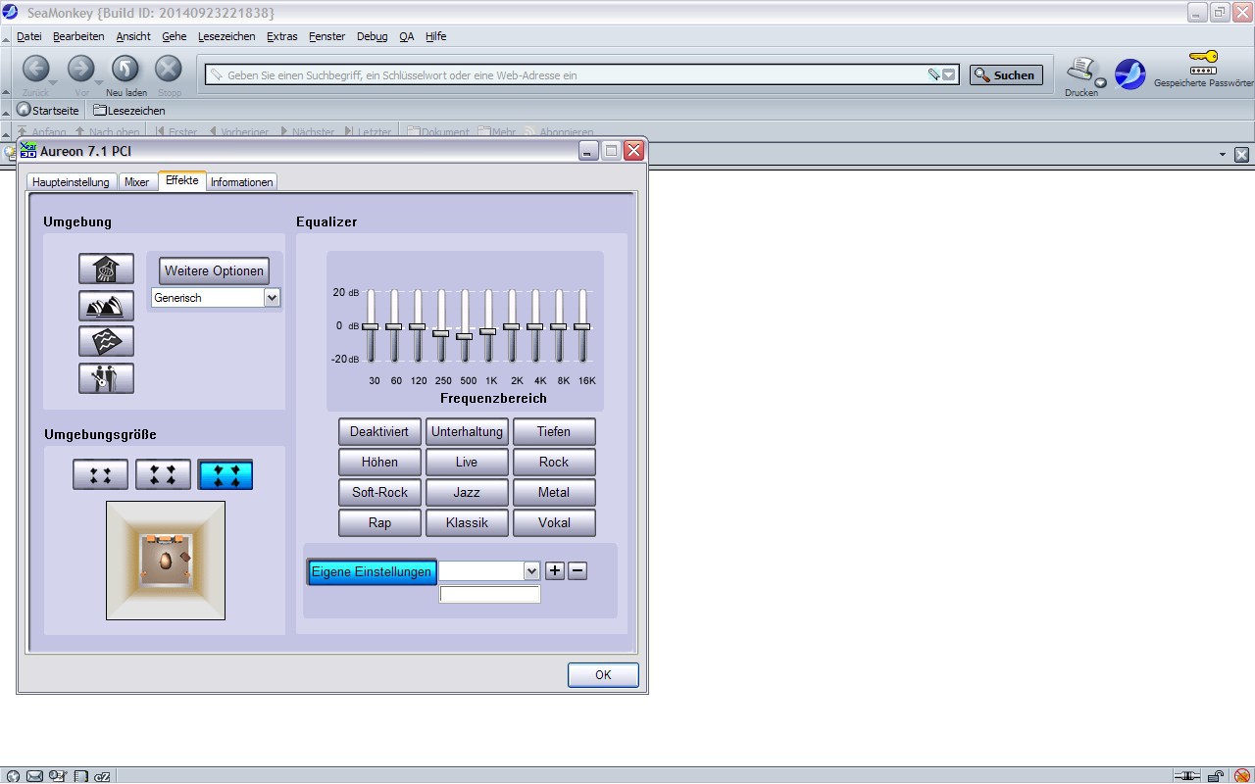Expand the custom equalizer preset dropdown

pyautogui.click(x=531, y=571)
